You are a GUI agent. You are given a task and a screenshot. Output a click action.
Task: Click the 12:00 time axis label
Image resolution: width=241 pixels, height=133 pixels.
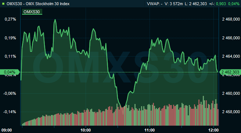(214, 130)
